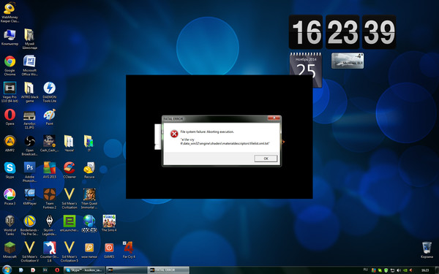439x274 pixels.
Task: Open enLauncher desktop shortcut
Action: tap(70, 223)
